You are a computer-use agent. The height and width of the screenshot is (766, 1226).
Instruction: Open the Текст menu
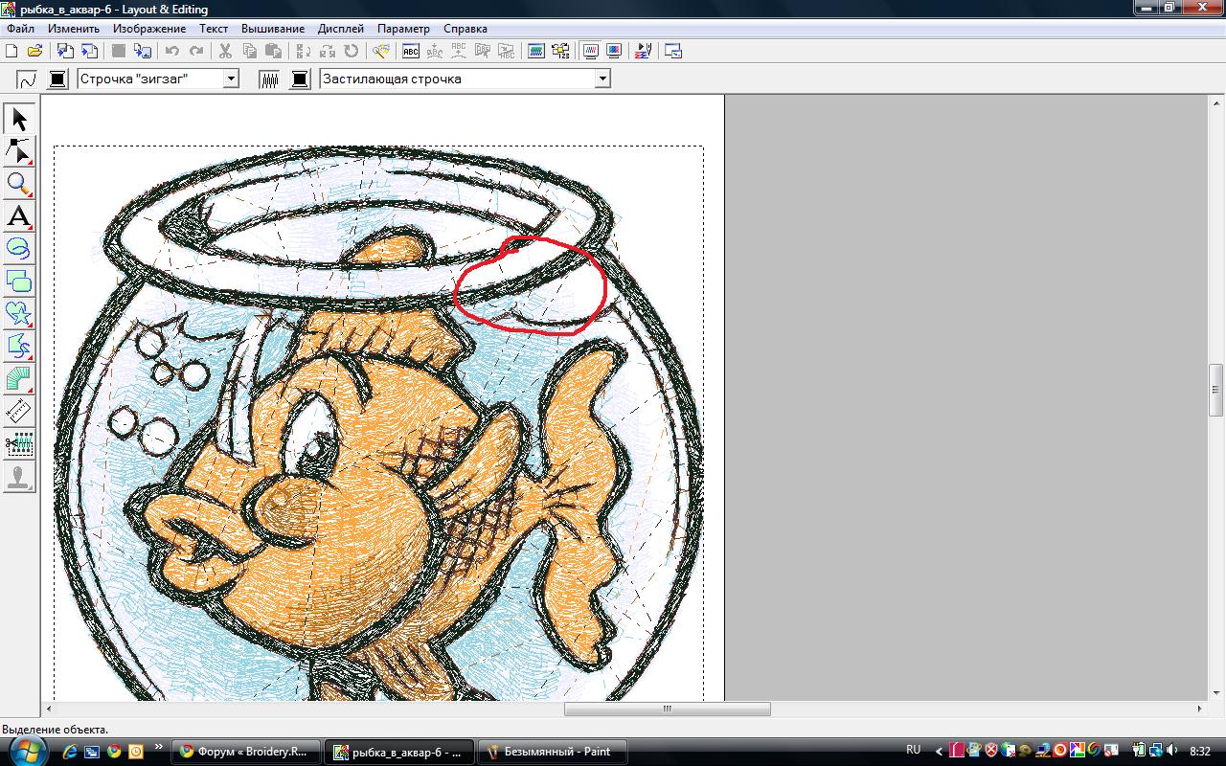tap(214, 29)
